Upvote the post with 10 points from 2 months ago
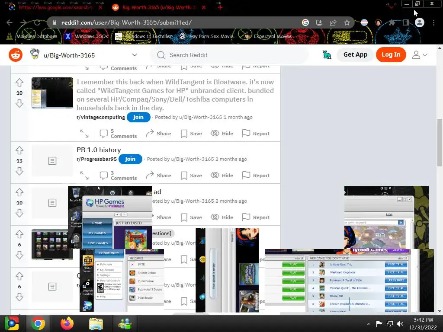The width and height of the screenshot is (443, 332). pyautogui.click(x=19, y=192)
